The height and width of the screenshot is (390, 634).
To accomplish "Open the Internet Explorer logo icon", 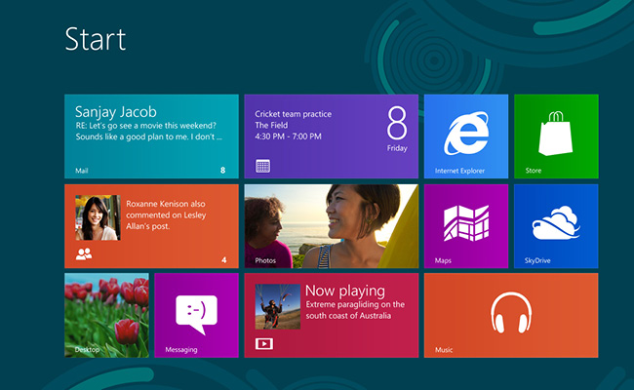I will click(x=466, y=134).
